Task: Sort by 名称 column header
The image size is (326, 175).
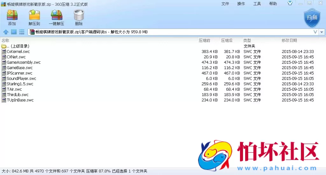Action: [x=5, y=40]
